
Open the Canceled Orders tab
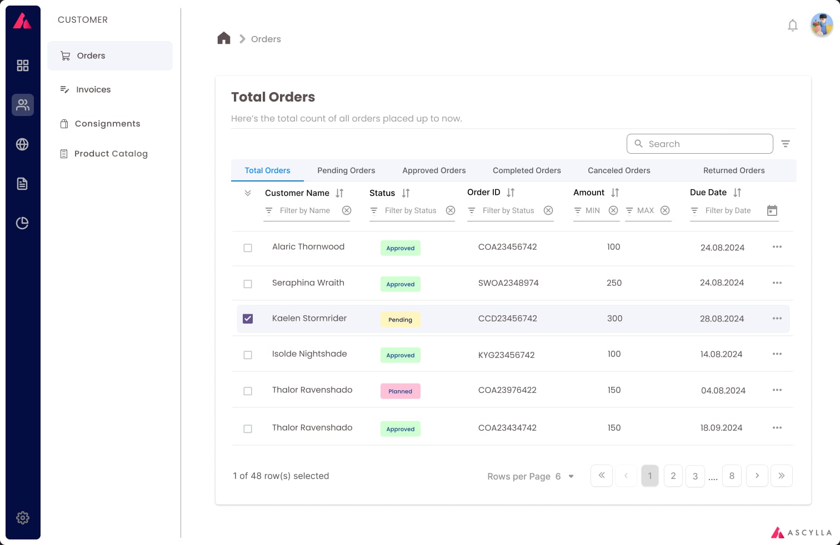[619, 170]
